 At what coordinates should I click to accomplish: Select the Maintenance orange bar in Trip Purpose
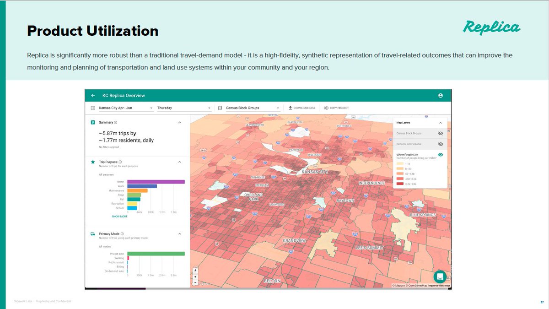coord(137,190)
